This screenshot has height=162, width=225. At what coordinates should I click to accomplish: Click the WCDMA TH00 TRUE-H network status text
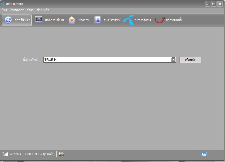click(x=32, y=154)
